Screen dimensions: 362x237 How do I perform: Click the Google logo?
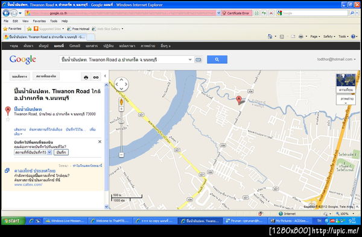point(23,60)
